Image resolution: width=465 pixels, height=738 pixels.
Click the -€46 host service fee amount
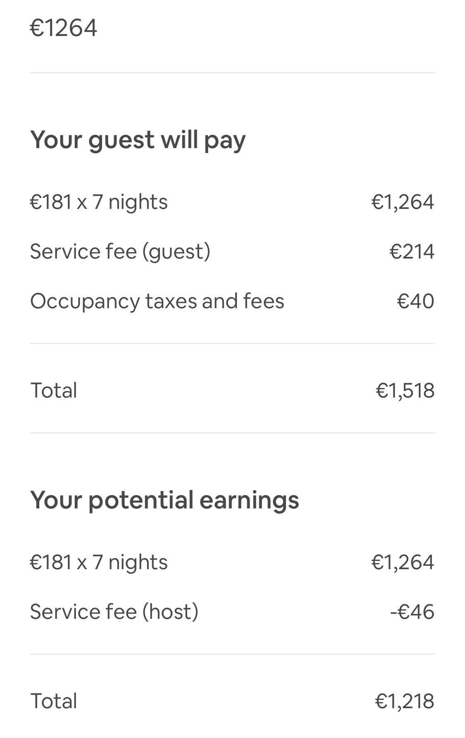coord(412,612)
